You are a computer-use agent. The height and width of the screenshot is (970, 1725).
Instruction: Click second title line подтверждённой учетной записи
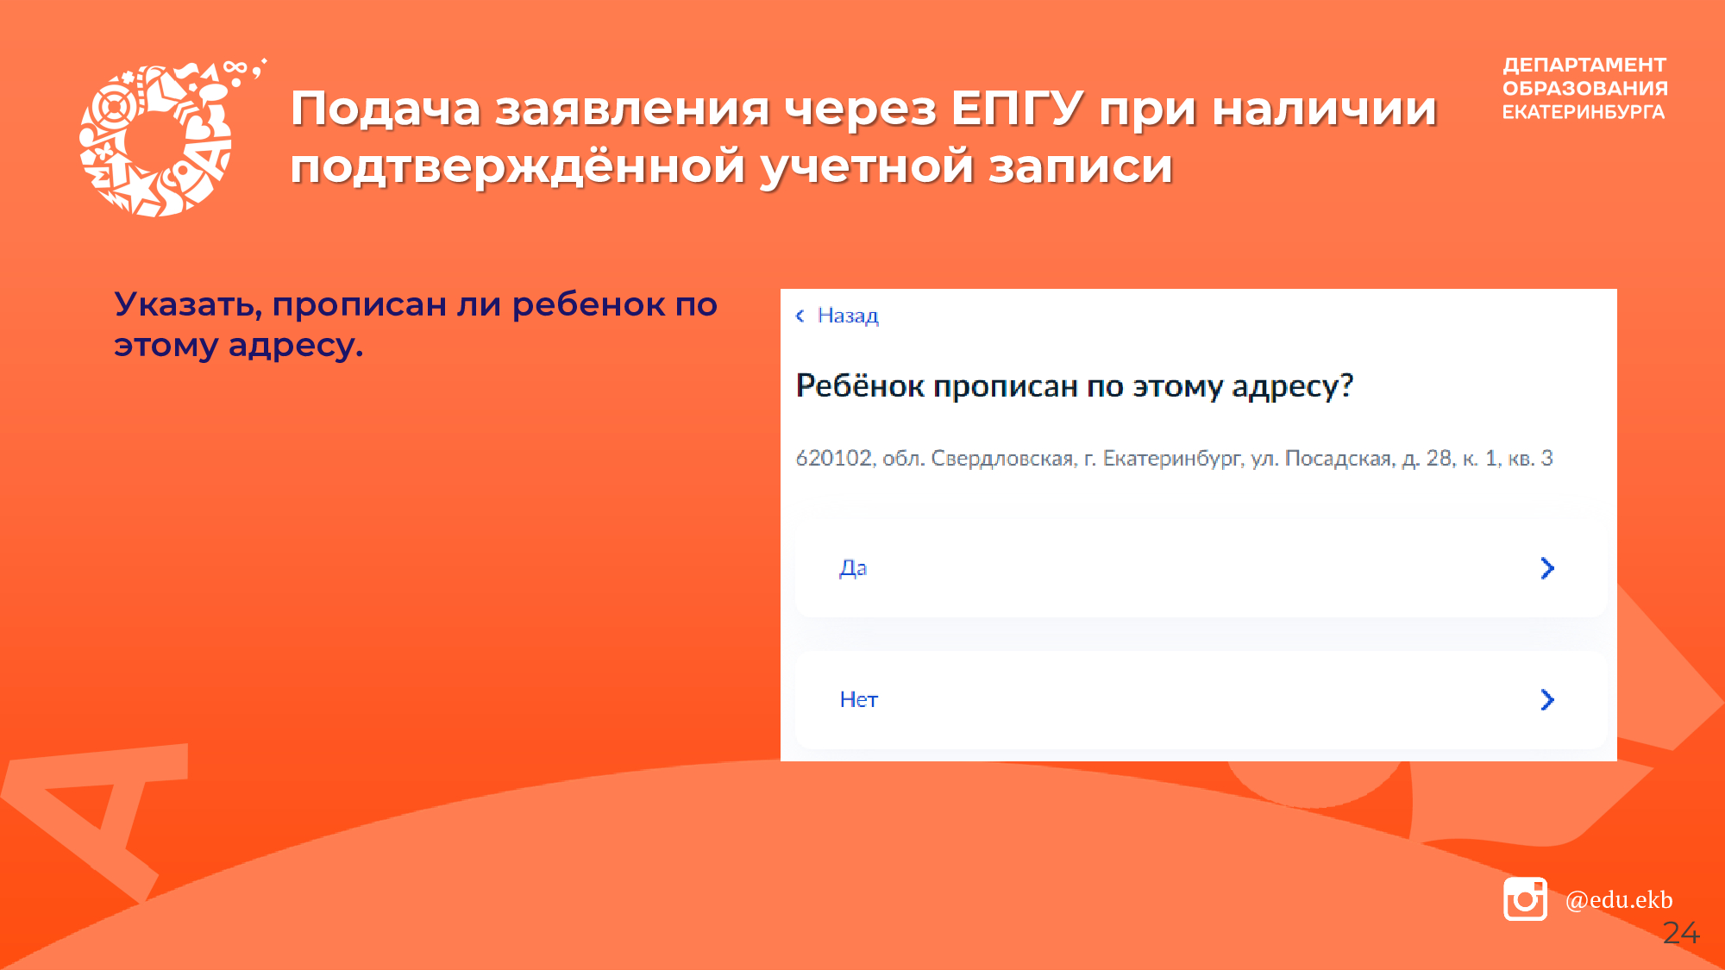tap(731, 166)
